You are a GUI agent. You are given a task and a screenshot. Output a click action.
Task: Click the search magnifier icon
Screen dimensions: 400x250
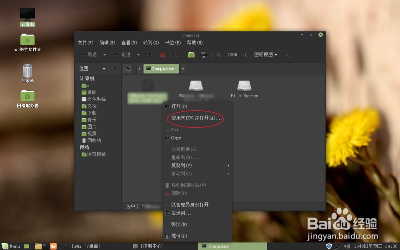click(287, 54)
